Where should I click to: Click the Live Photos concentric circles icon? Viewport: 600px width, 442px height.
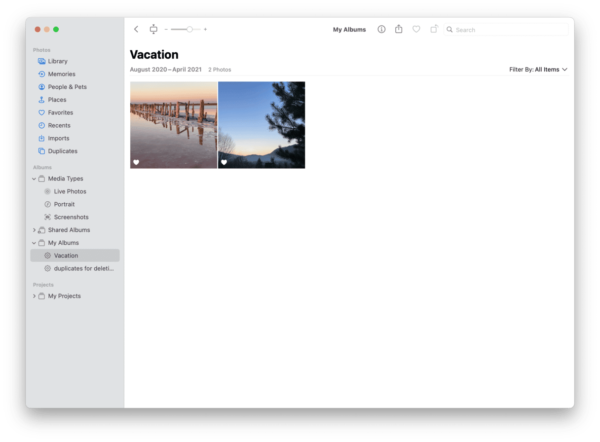(47, 191)
